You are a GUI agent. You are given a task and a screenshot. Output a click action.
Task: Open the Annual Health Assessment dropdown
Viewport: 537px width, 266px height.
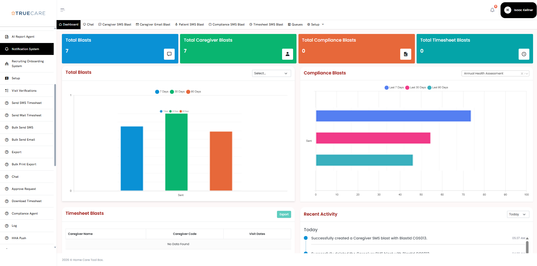(495, 74)
